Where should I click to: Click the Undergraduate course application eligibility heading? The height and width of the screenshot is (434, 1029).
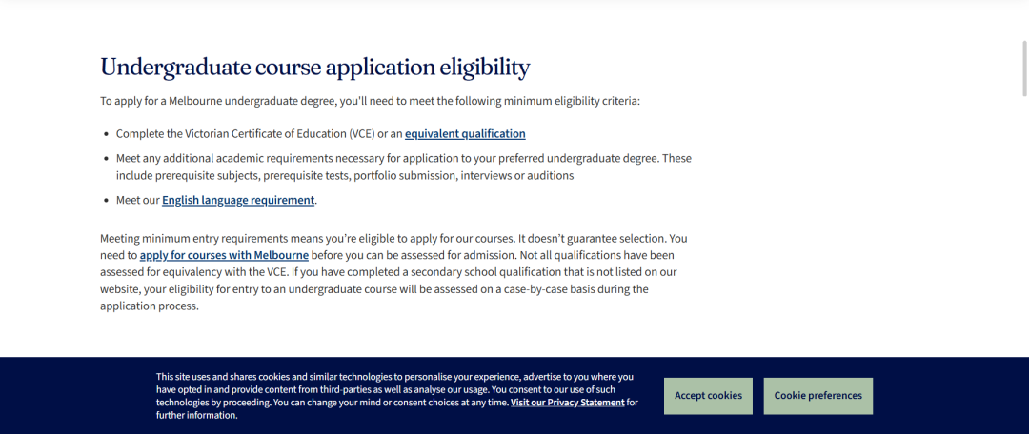pos(315,67)
